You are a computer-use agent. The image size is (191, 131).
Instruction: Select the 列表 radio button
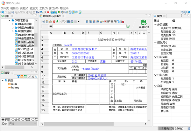coord(3,119)
